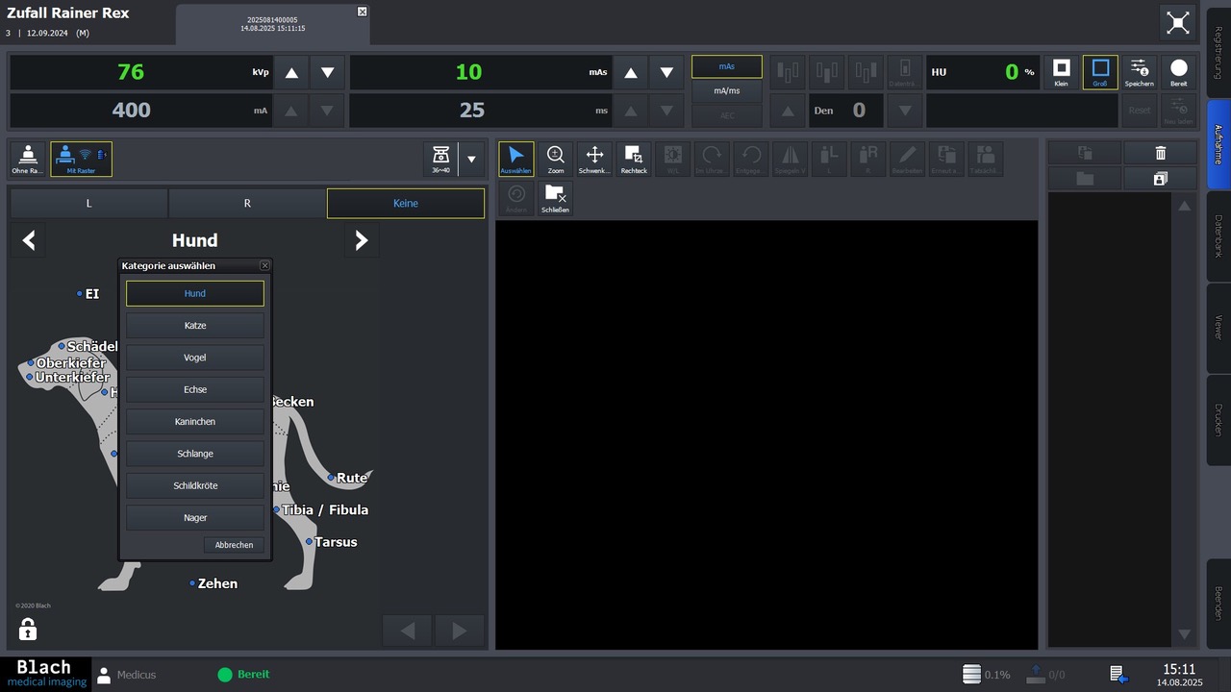Increase kVp value with up arrow

coord(291,73)
